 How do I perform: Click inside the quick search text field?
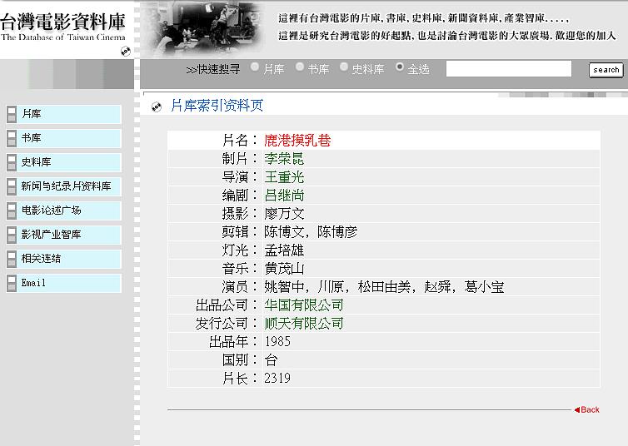coord(508,69)
